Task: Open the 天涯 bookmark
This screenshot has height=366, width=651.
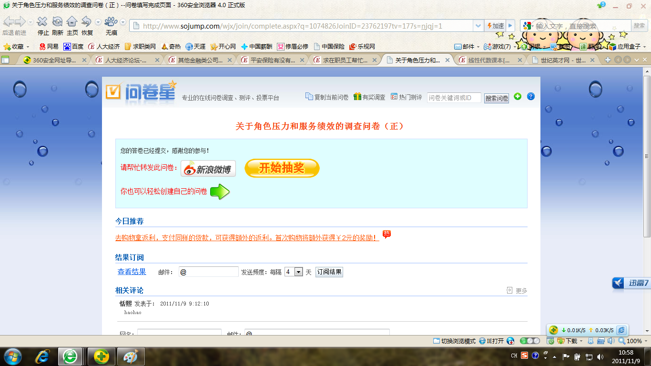Action: point(195,47)
